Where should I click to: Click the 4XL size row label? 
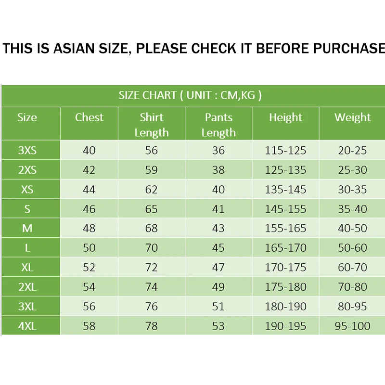[x=27, y=326]
